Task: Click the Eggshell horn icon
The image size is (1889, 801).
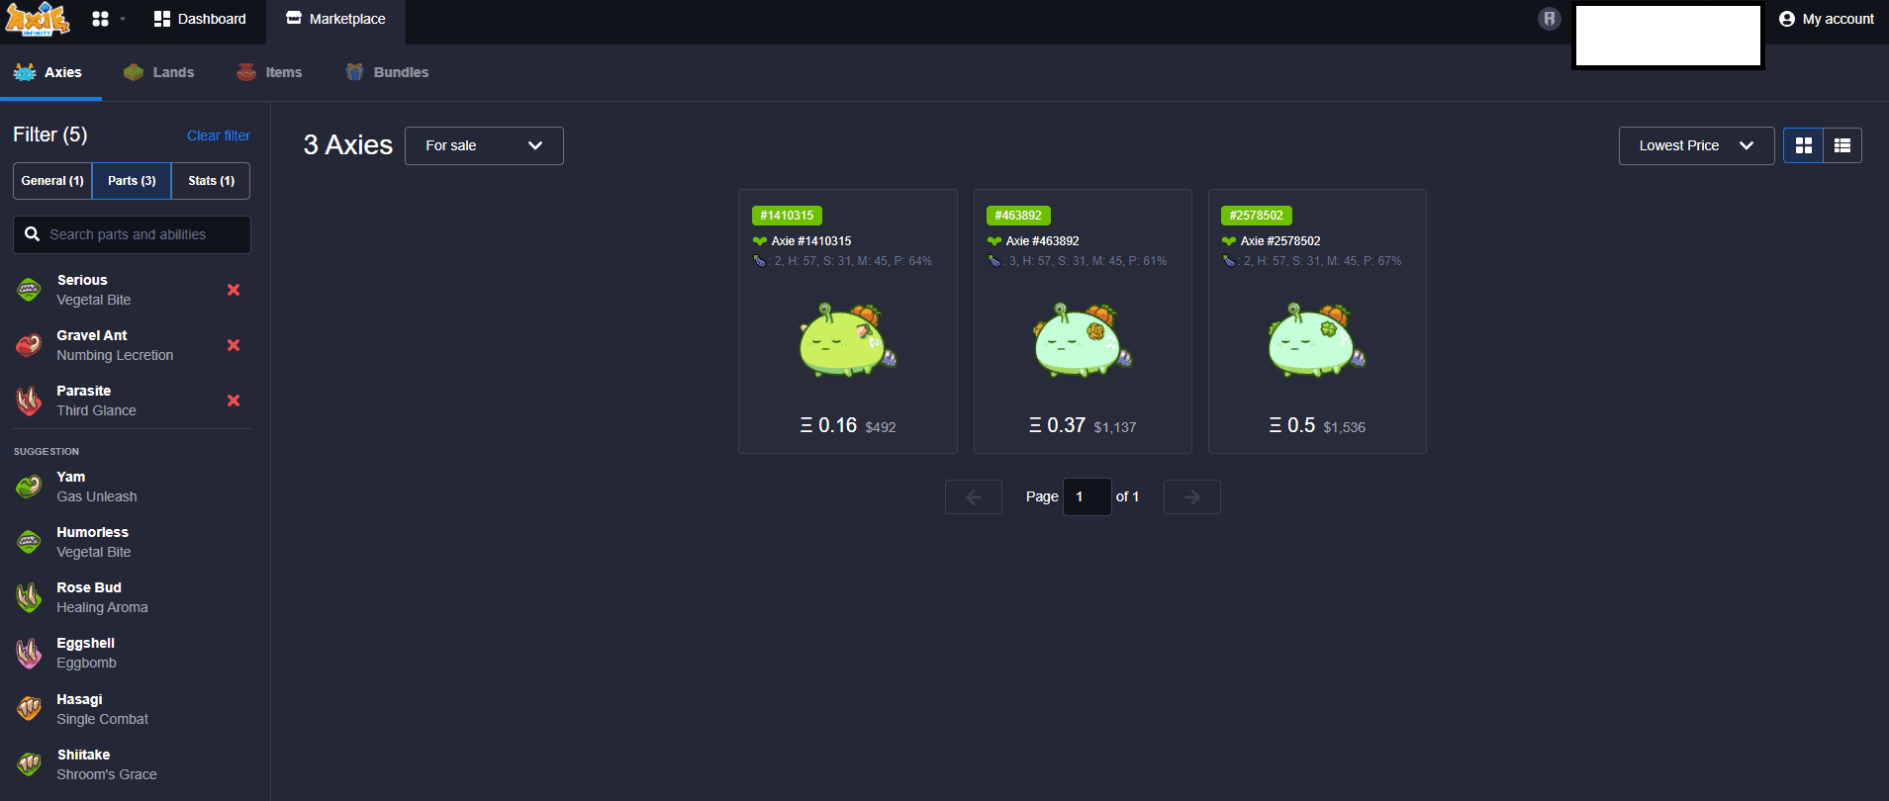Action: click(x=29, y=653)
